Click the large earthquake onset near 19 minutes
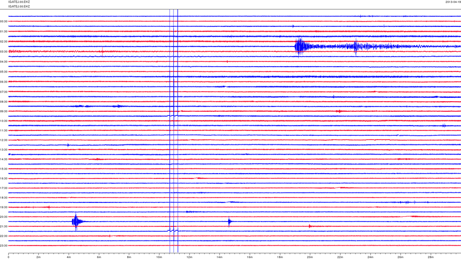Screen dimensions: 461x259 click(x=300, y=47)
